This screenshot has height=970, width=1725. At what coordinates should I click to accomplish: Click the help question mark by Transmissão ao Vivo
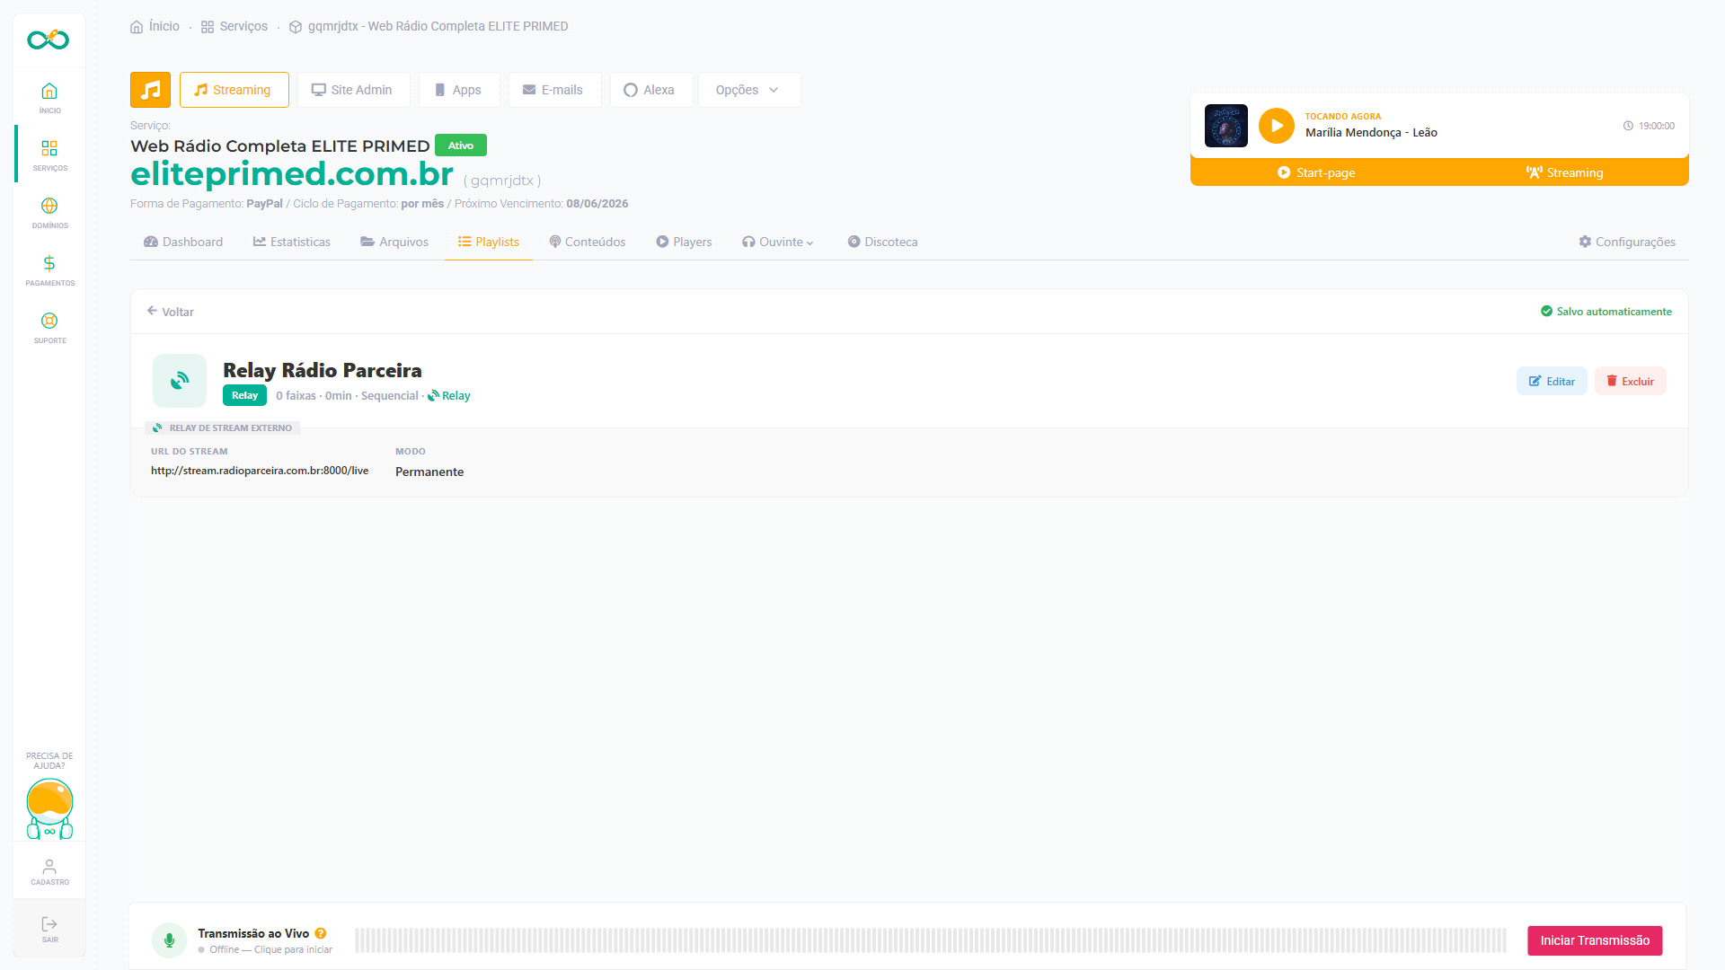pyautogui.click(x=321, y=933)
